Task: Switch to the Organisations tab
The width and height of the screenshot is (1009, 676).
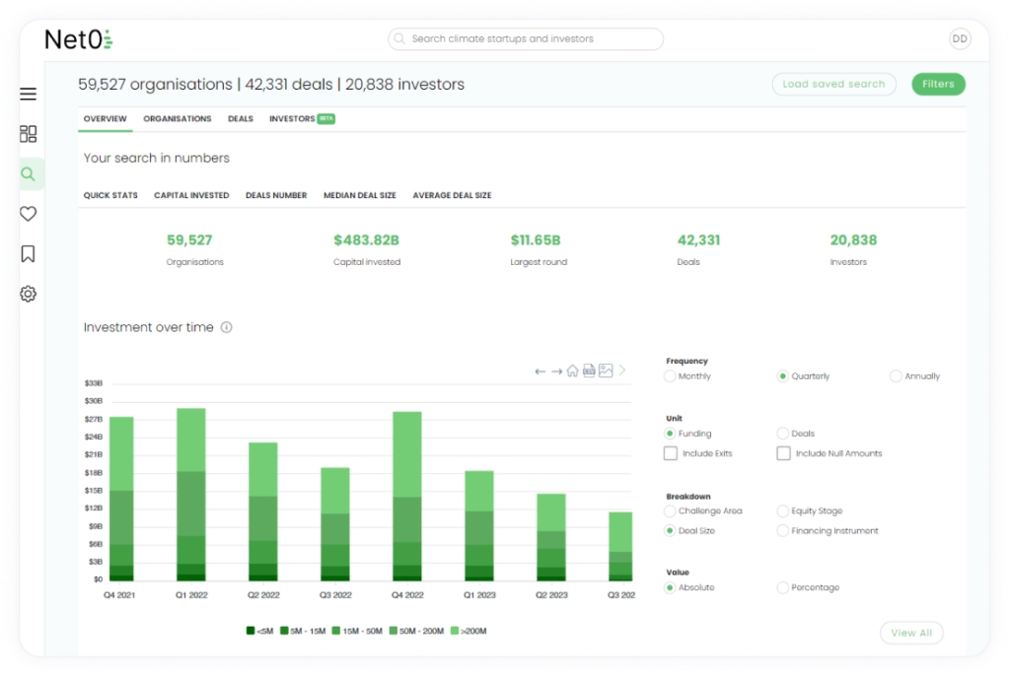Action: tap(178, 119)
